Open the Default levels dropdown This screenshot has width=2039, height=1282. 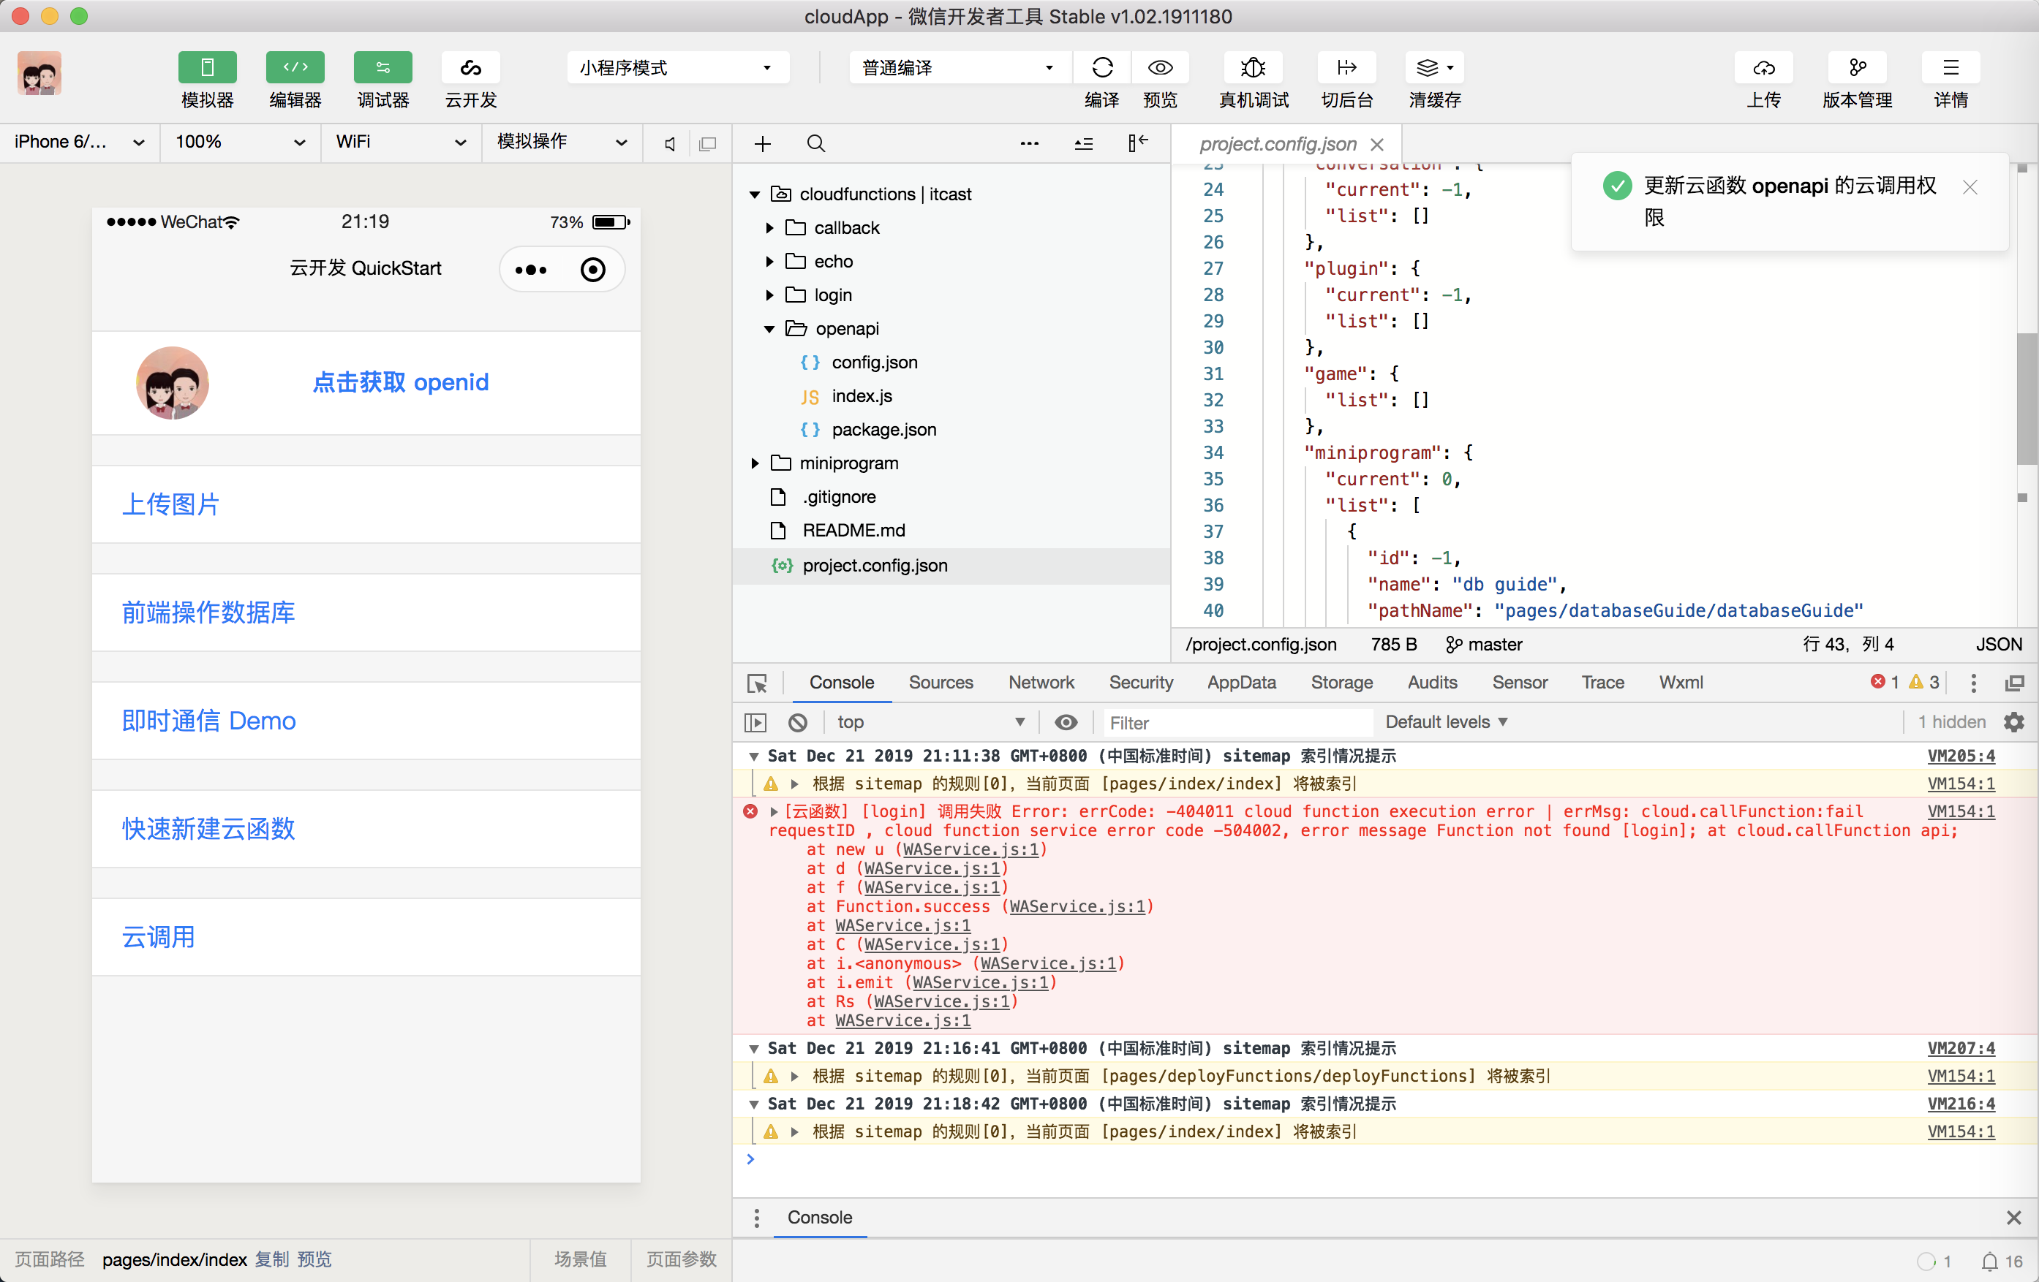coord(1447,723)
